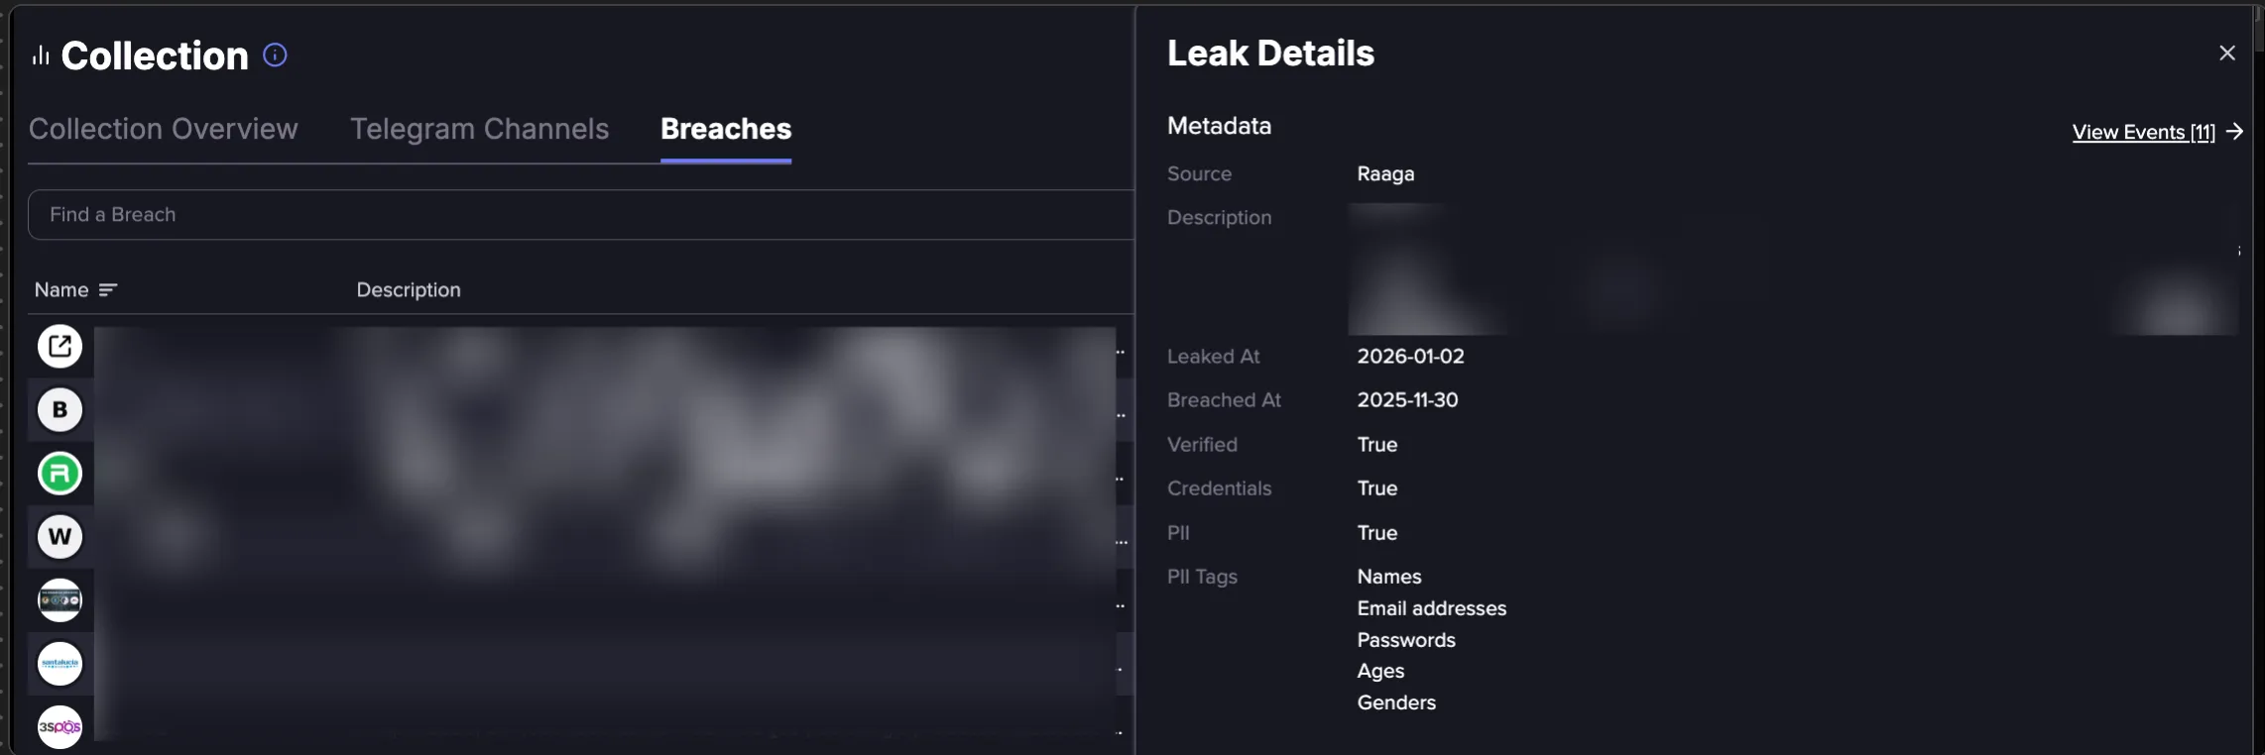Viewport: 2265px width, 755px height.
Task: Select the breach with the 3spos logo
Action: (x=60, y=726)
